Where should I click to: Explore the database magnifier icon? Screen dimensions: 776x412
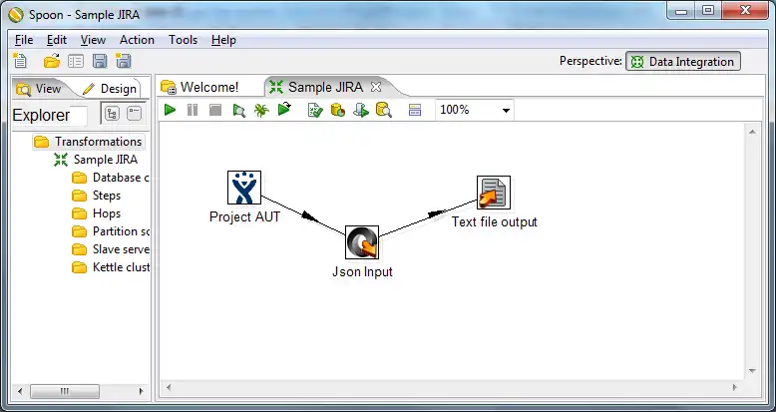click(384, 110)
